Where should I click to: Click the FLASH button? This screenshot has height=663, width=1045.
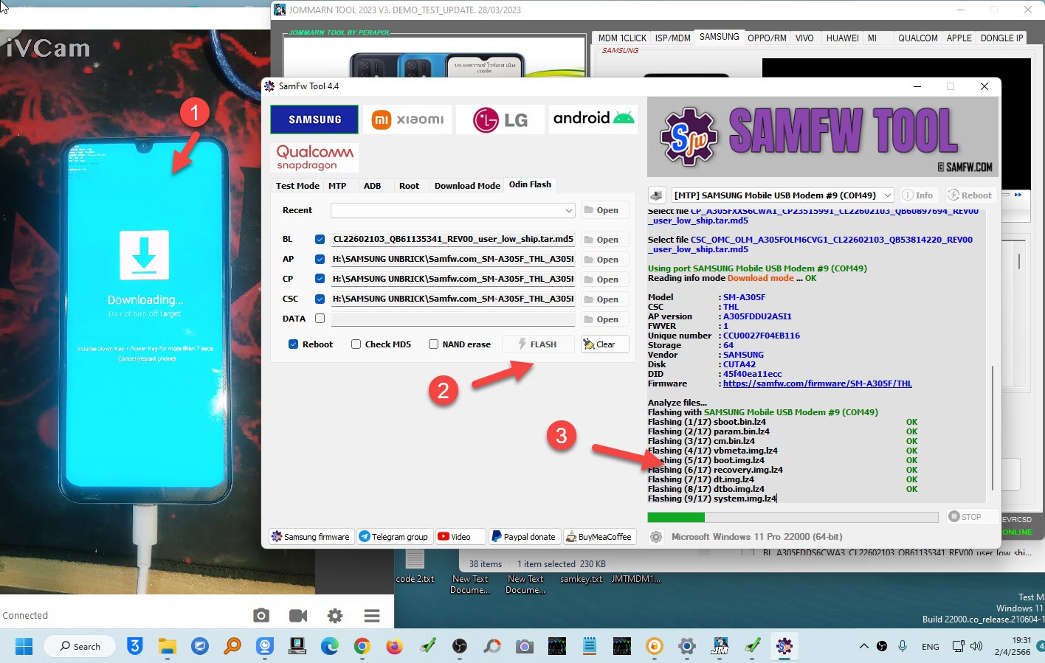click(x=538, y=344)
